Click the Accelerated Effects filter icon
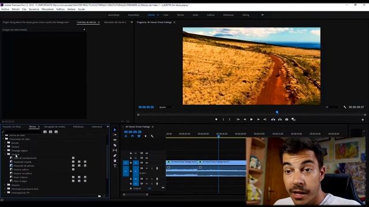Screen dimensions: 369x207 (x=45, y=132)
